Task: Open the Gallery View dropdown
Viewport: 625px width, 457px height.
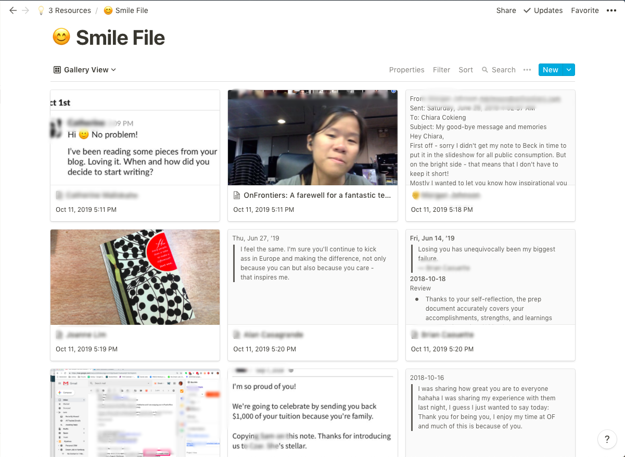Action: [x=84, y=69]
